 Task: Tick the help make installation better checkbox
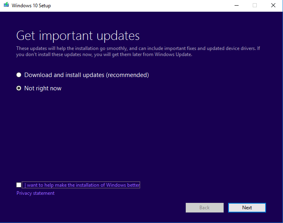pyautogui.click(x=19, y=185)
